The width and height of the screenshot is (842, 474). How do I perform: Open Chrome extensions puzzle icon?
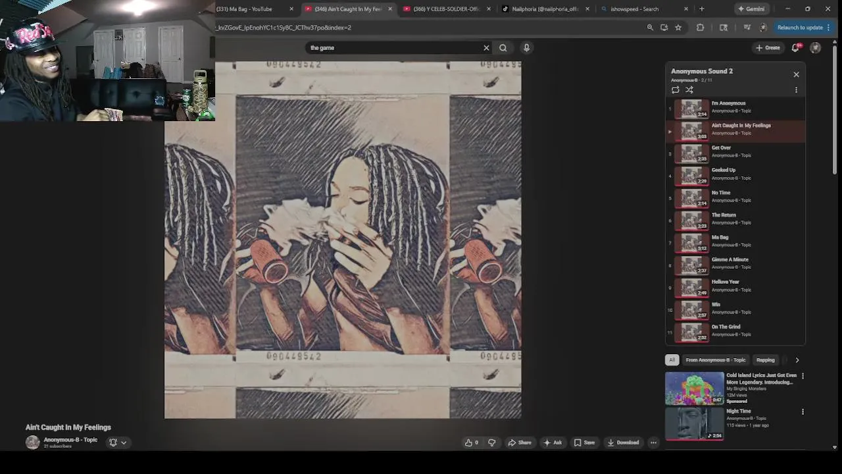pyautogui.click(x=700, y=28)
